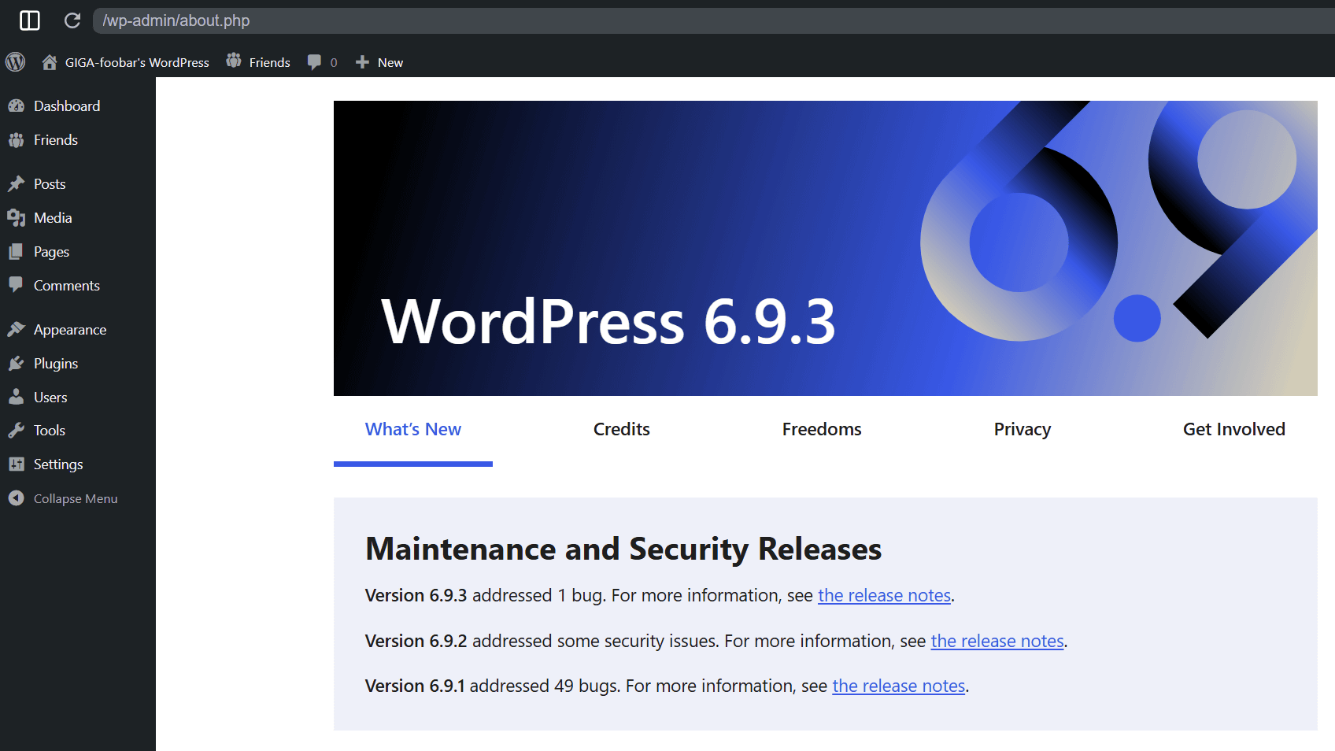Select the Posts pushpin icon in the sidebar
Viewport: 1335px width, 751px height.
coord(17,183)
